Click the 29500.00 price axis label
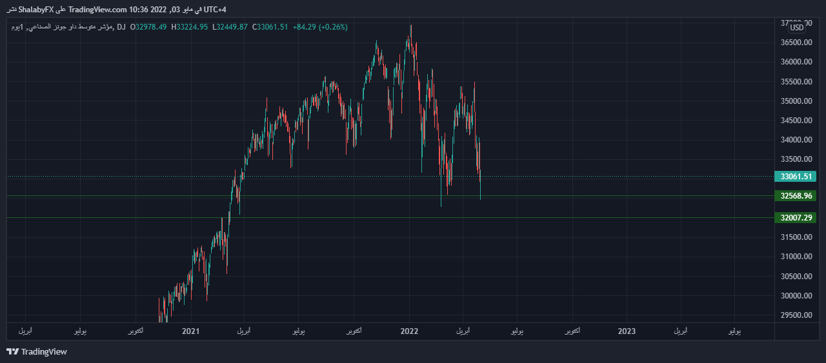The height and width of the screenshot is (363, 826). pos(796,315)
